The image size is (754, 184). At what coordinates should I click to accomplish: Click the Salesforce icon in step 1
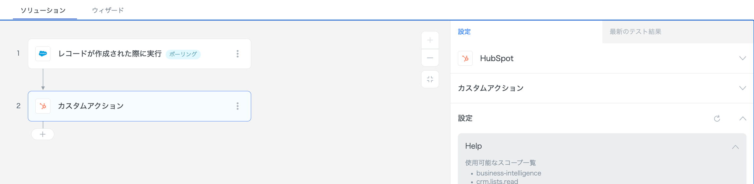tap(43, 54)
